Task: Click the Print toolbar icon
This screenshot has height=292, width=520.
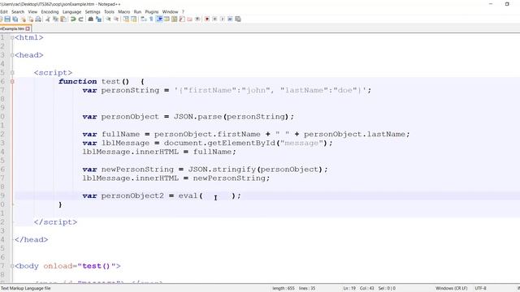Action: 38,19
